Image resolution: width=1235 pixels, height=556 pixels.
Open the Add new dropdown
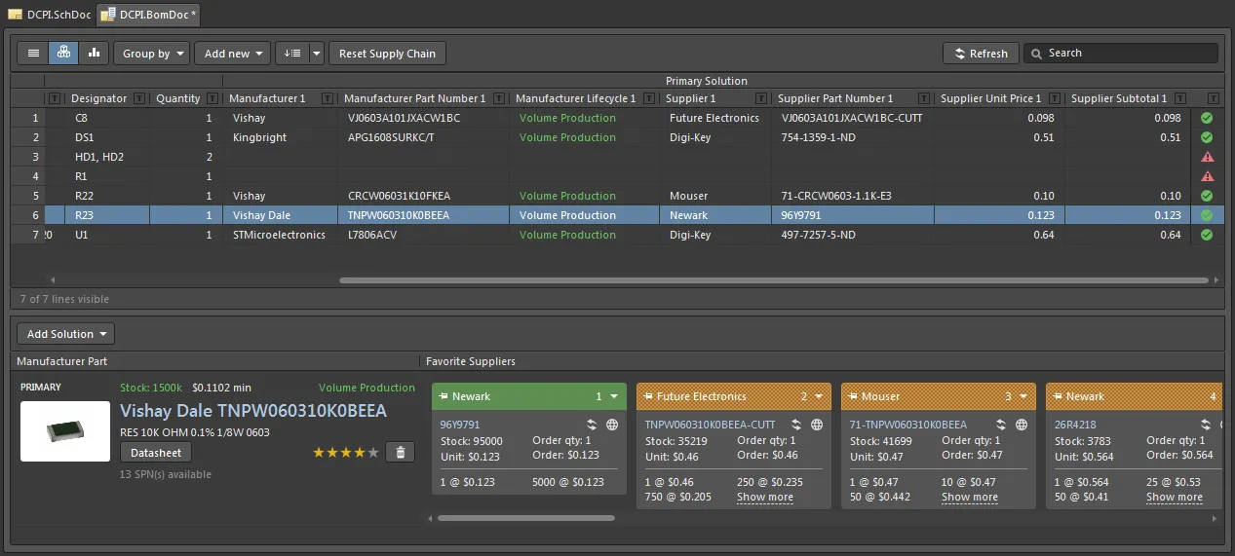(232, 54)
